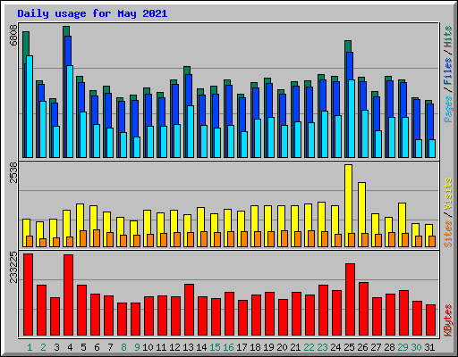This screenshot has height=357, width=458.
Task: Click day 6 on the date axis
Action: tap(97, 347)
